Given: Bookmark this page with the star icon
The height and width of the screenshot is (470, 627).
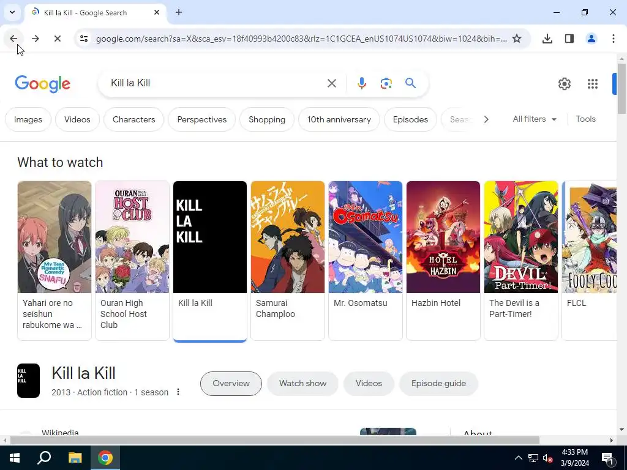Looking at the screenshot, I should point(517,39).
